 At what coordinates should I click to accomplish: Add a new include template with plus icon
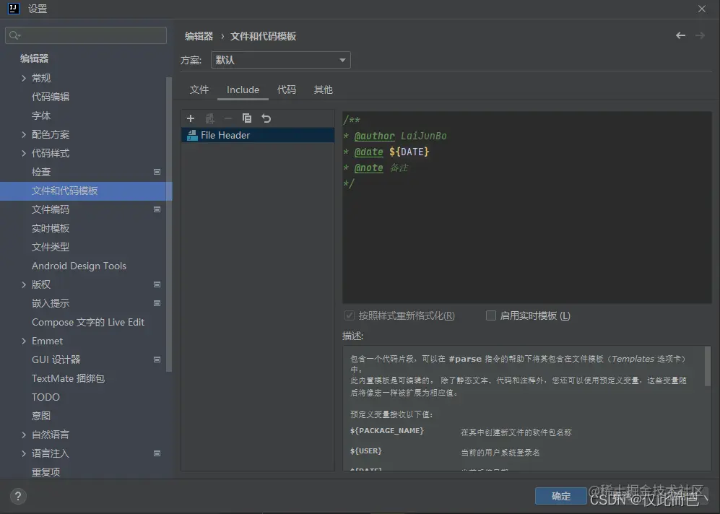[x=191, y=118]
